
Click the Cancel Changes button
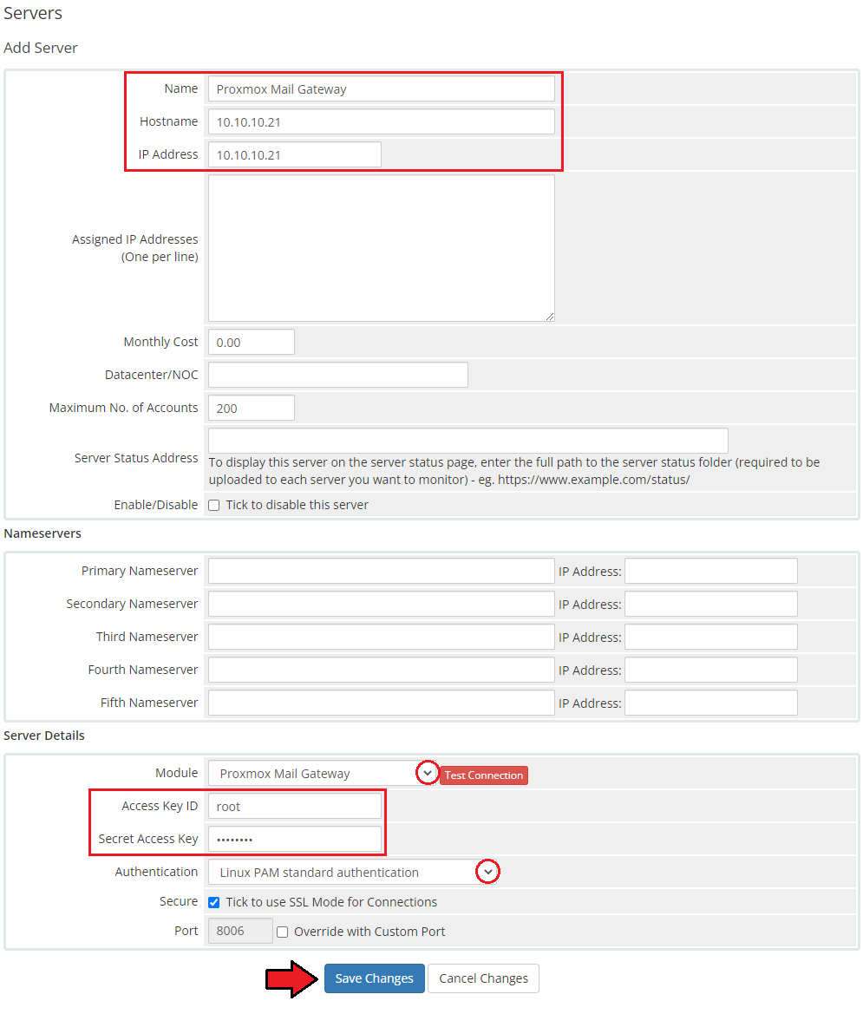483,978
